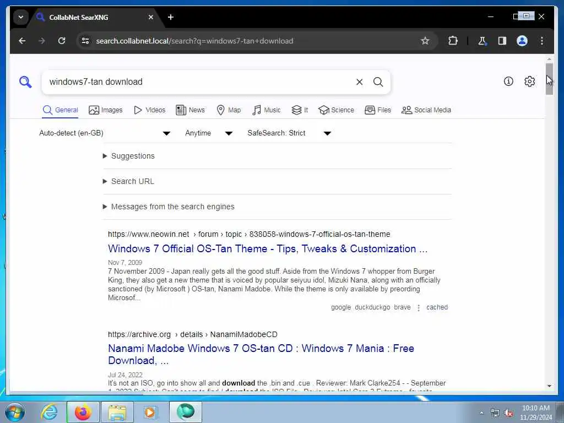Switch to the Map category
This screenshot has width=564, height=423.
click(229, 110)
